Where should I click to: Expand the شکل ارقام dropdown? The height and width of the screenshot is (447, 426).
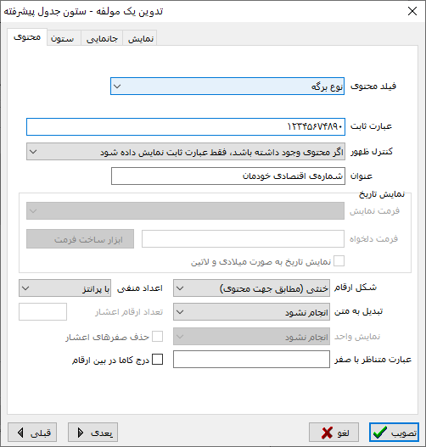[251, 288]
